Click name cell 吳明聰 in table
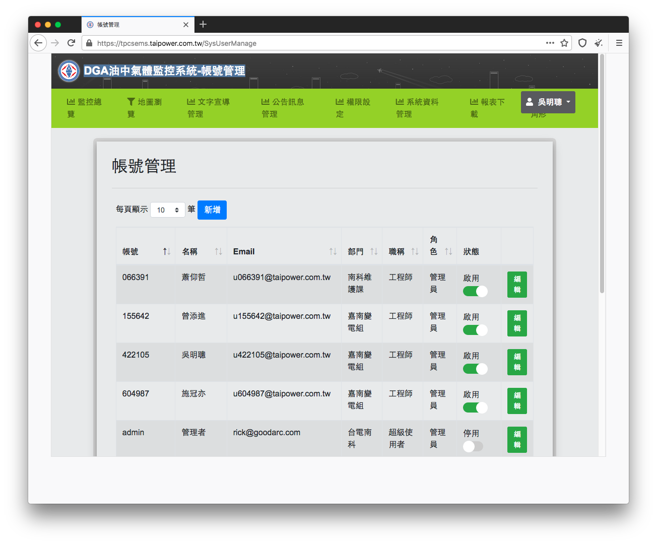Viewport: 657px width, 544px height. click(x=193, y=355)
